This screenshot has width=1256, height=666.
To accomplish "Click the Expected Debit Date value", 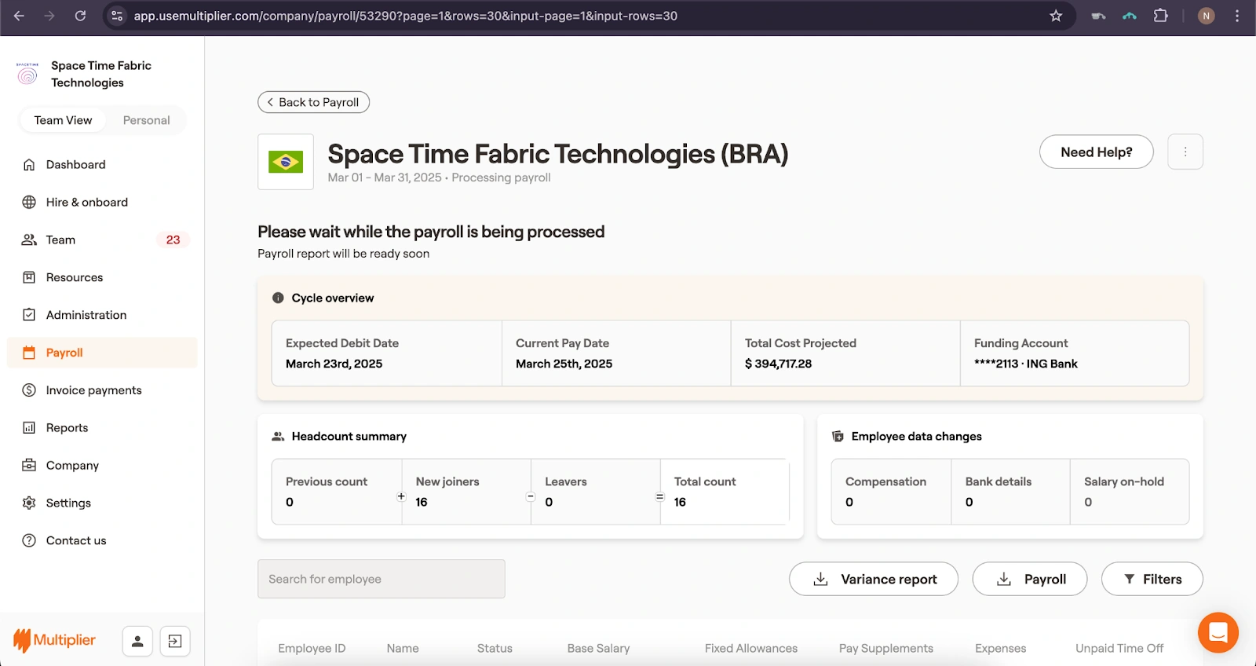I will (x=334, y=364).
